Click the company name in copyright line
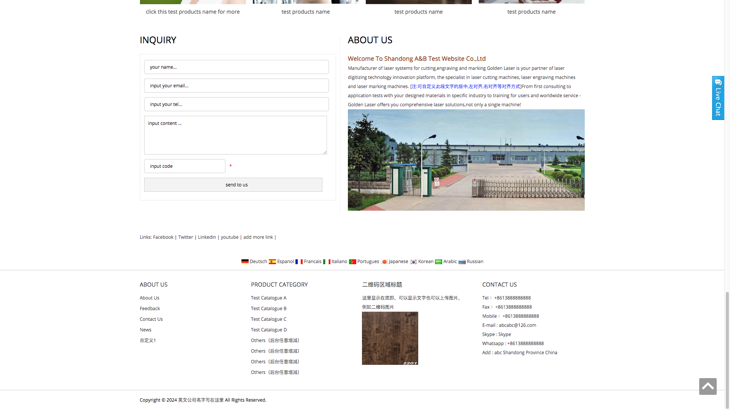 click(x=201, y=400)
